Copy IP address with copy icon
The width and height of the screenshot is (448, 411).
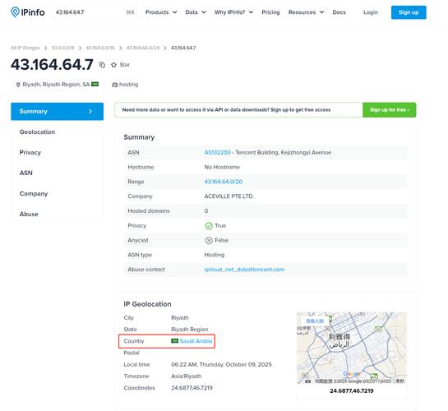102,65
